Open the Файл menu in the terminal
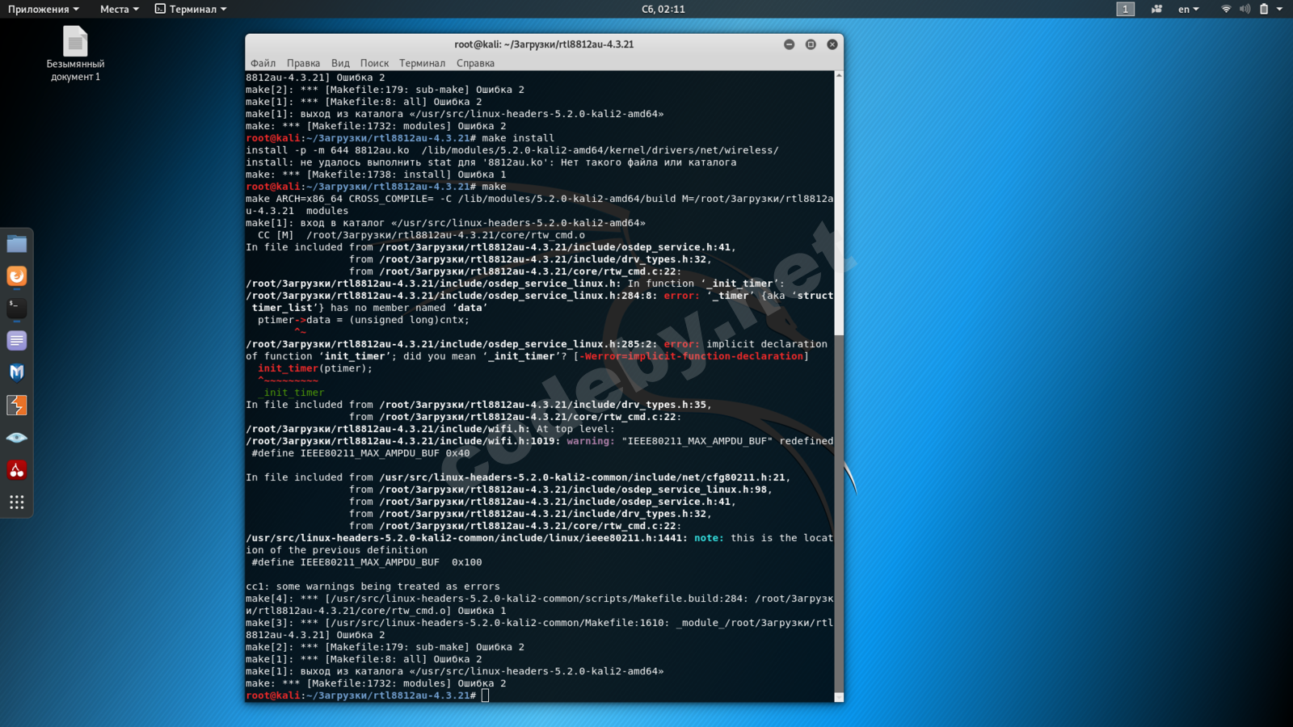This screenshot has width=1293, height=727. click(263, 63)
